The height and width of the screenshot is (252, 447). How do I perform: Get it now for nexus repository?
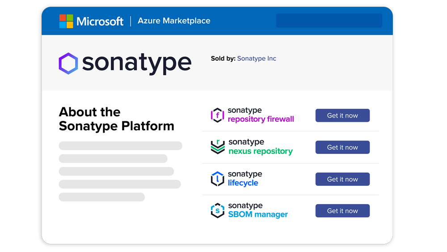[342, 147]
